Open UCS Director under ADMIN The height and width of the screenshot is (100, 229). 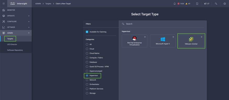(16, 44)
